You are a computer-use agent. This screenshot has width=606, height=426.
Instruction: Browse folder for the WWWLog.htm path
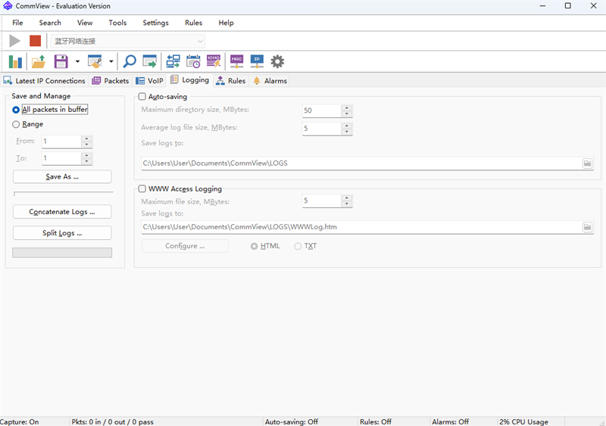click(x=588, y=227)
